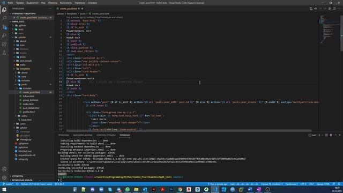The height and width of the screenshot is (193, 343).
Task: Click the editor horizontal scrollbar
Action: pyautogui.click(x=189, y=131)
